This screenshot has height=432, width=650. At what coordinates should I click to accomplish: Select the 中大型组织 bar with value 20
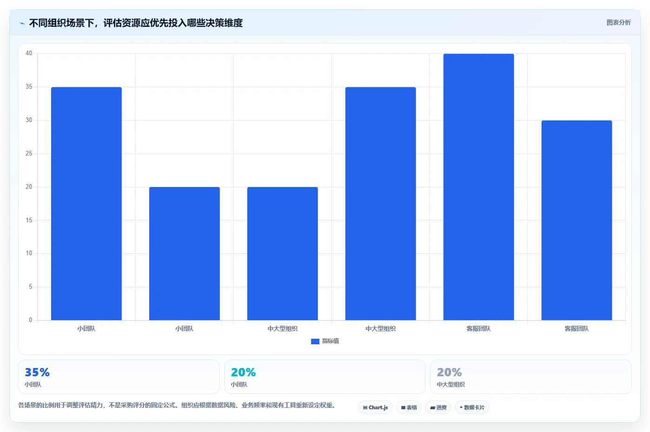(282, 254)
